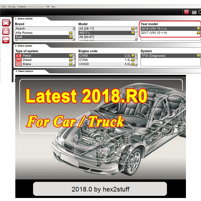Screen dimensions: 201x201
Task: Open the Bookmarks menu
Action: 22,7
